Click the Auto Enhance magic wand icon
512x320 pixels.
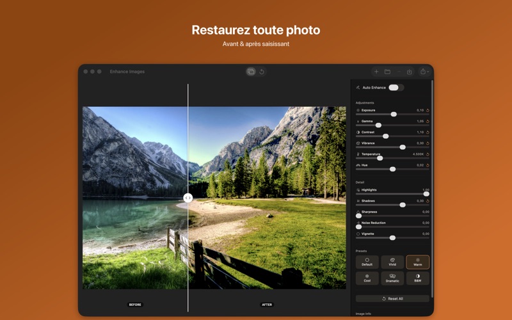pos(358,88)
